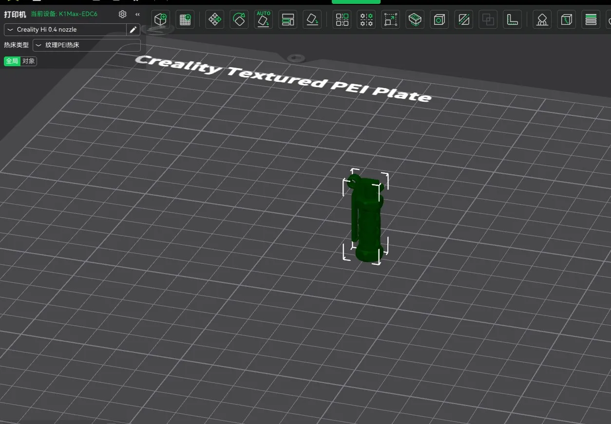611x424 pixels.
Task: Select the diagonal split Cut tool icon
Action: click(464, 19)
